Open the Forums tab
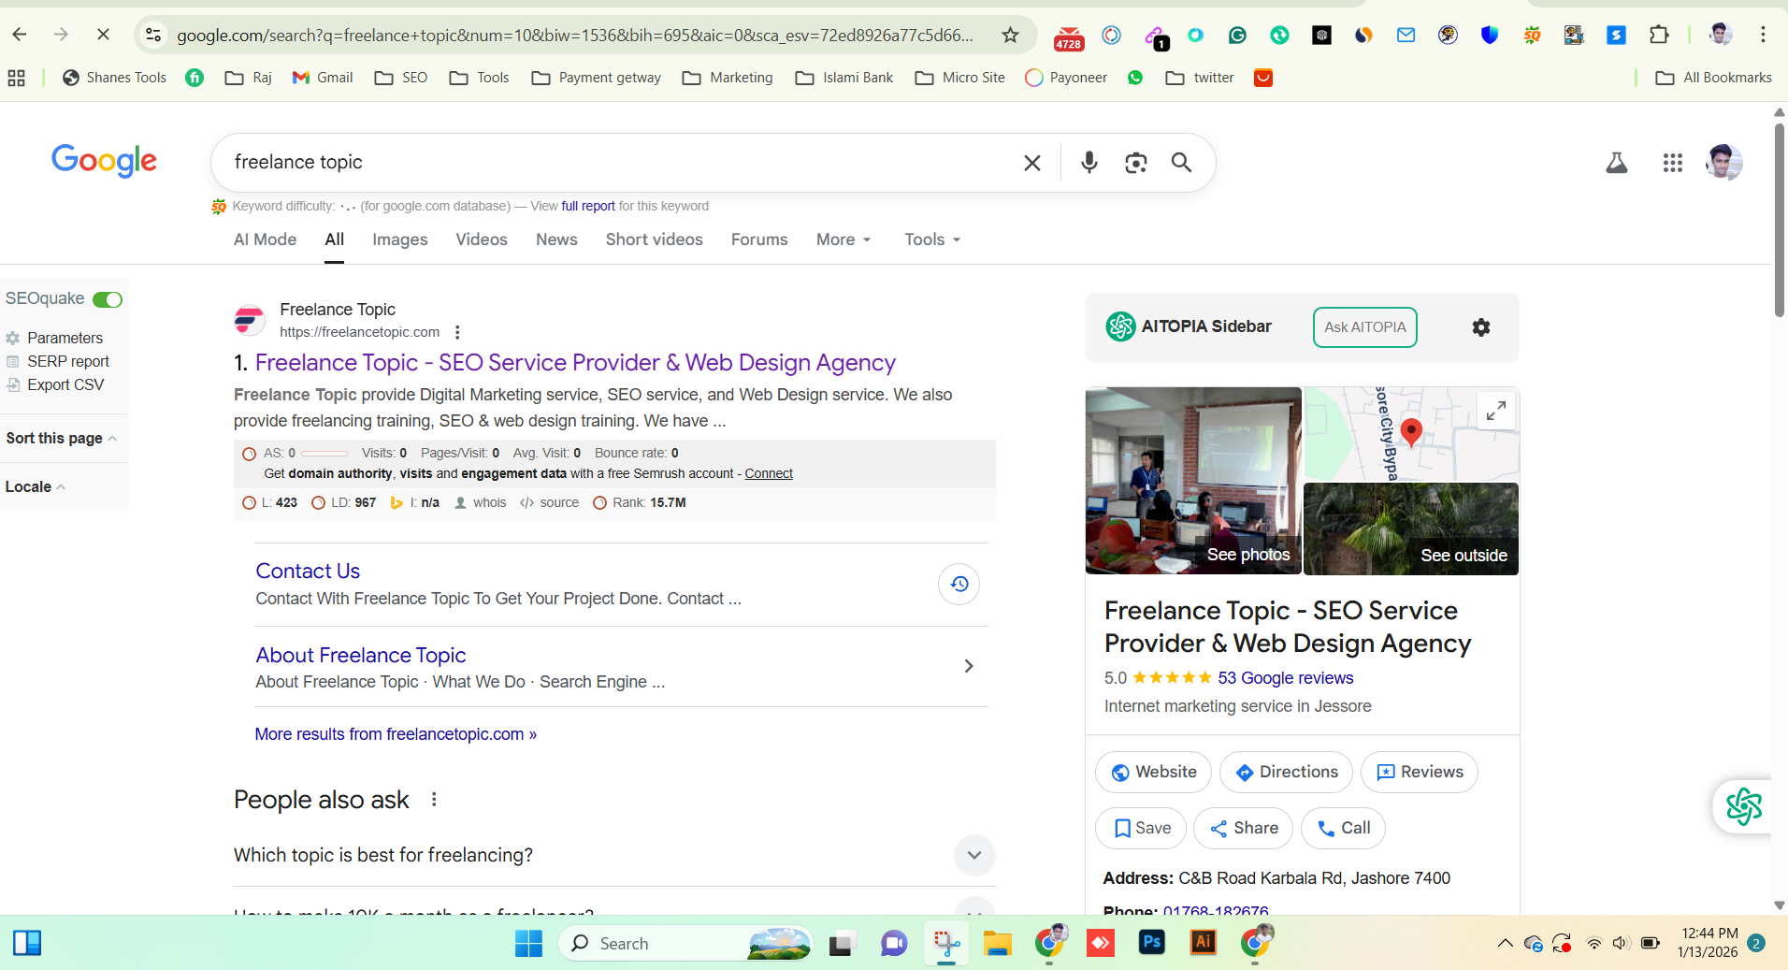The image size is (1788, 970). 759,240
